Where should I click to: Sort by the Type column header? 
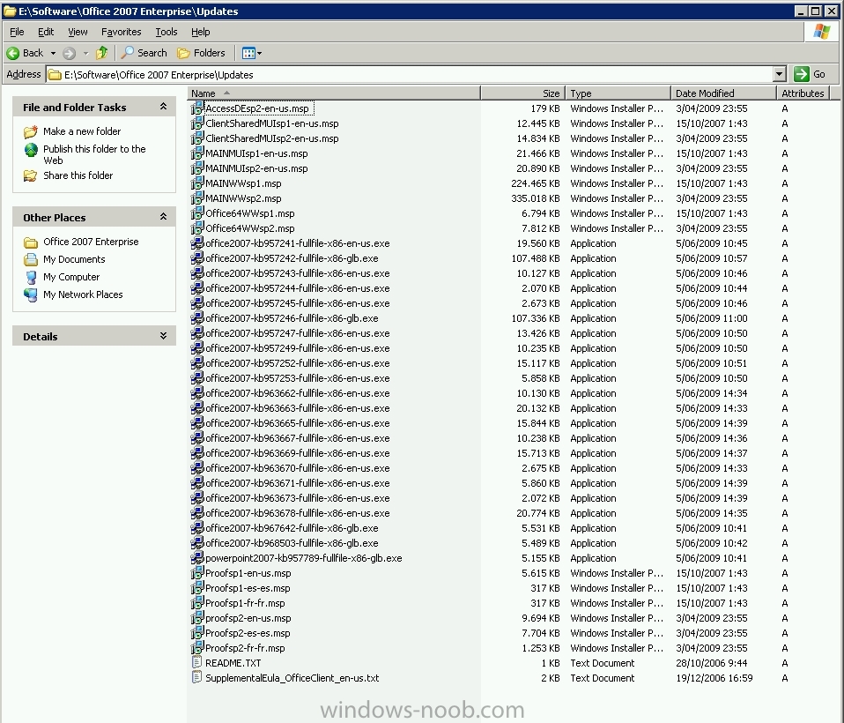pos(618,93)
